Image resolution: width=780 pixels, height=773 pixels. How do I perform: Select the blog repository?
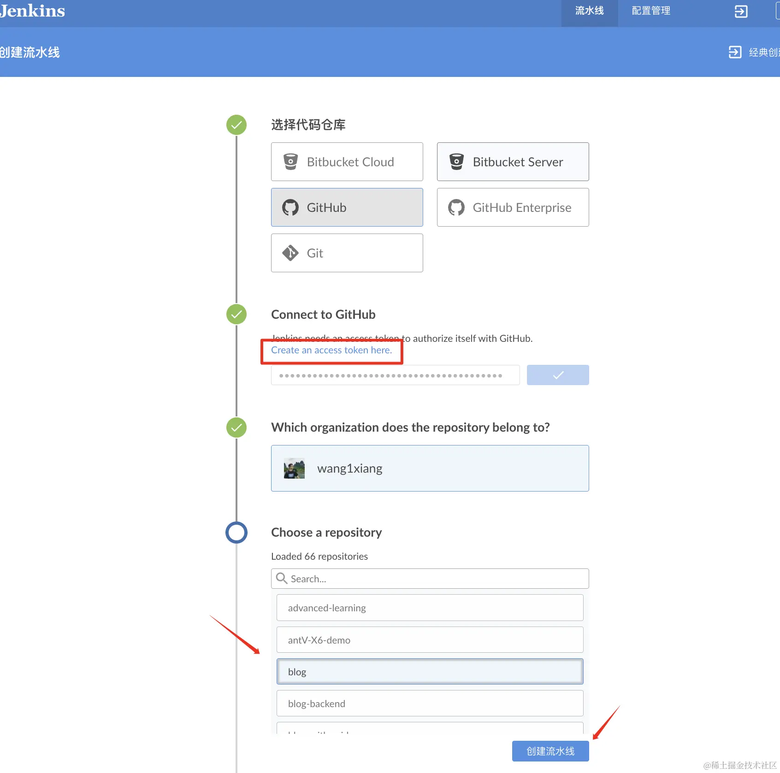point(430,672)
